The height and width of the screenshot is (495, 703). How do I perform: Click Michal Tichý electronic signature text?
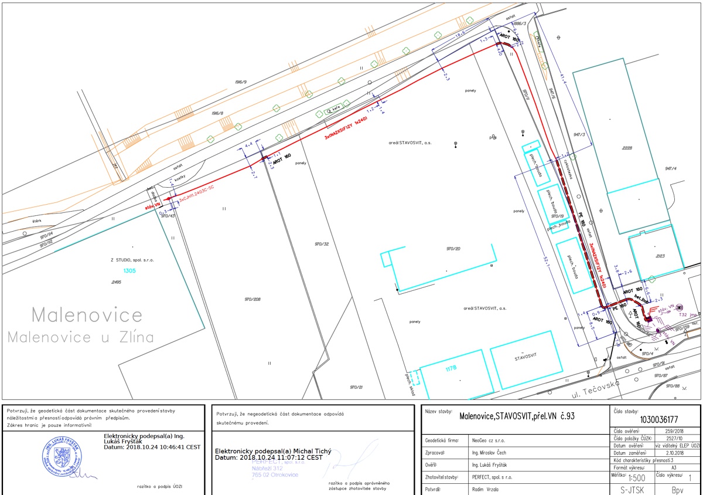[x=273, y=454]
